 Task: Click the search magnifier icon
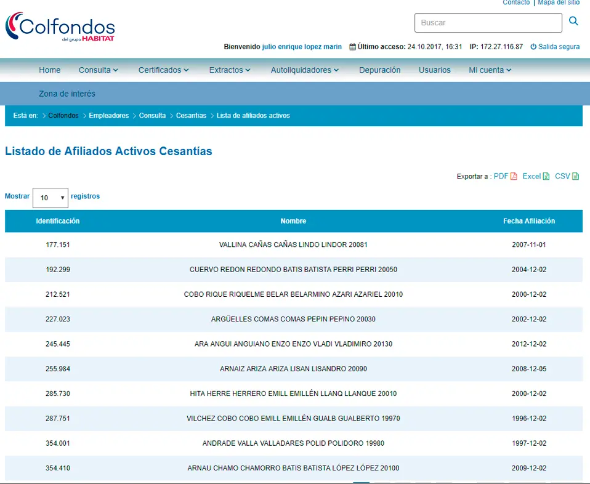[573, 22]
